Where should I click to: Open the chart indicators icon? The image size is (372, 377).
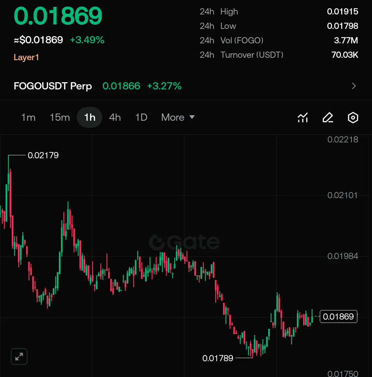coord(303,118)
